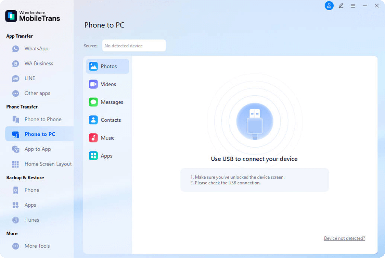Viewport: 385px width, 258px height.
Task: Open More Tools at the sidebar bottom
Action: 37,246
